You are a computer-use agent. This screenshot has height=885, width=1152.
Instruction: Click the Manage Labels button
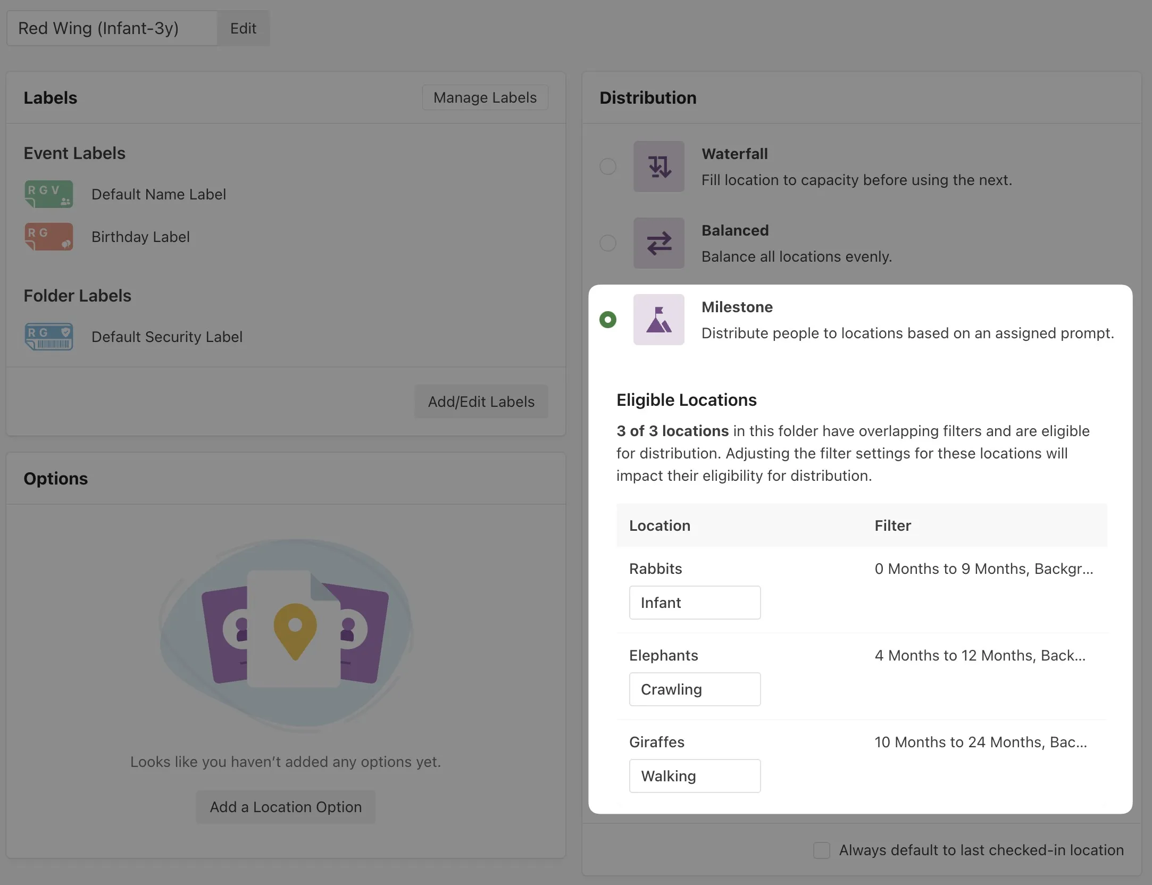click(485, 97)
